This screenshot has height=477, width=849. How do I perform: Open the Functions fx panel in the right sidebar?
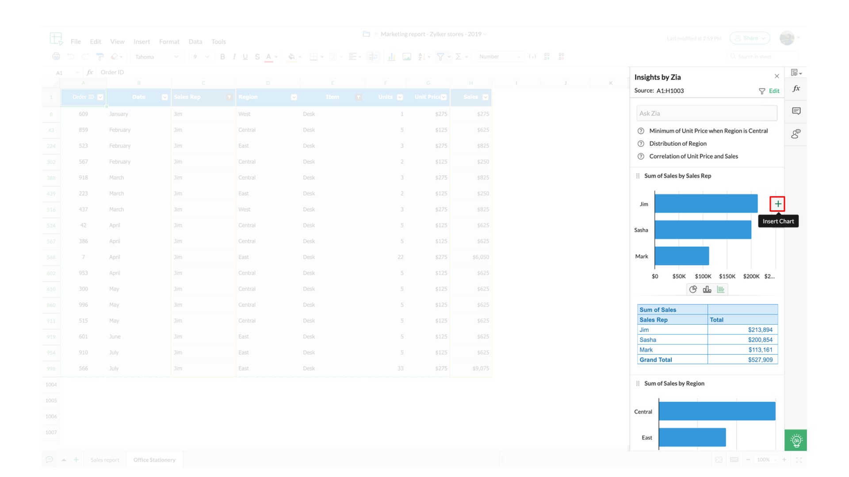796,88
